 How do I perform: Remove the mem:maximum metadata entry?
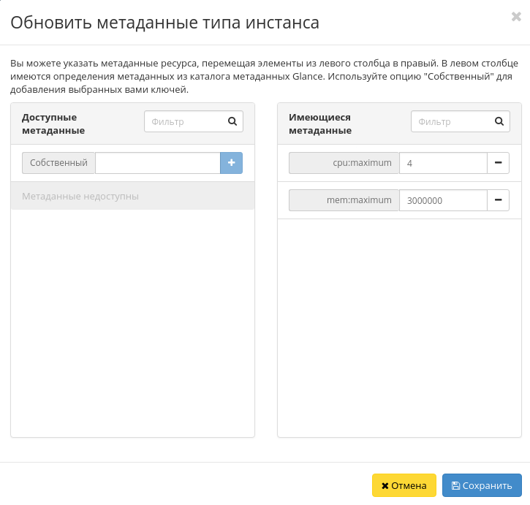point(498,200)
